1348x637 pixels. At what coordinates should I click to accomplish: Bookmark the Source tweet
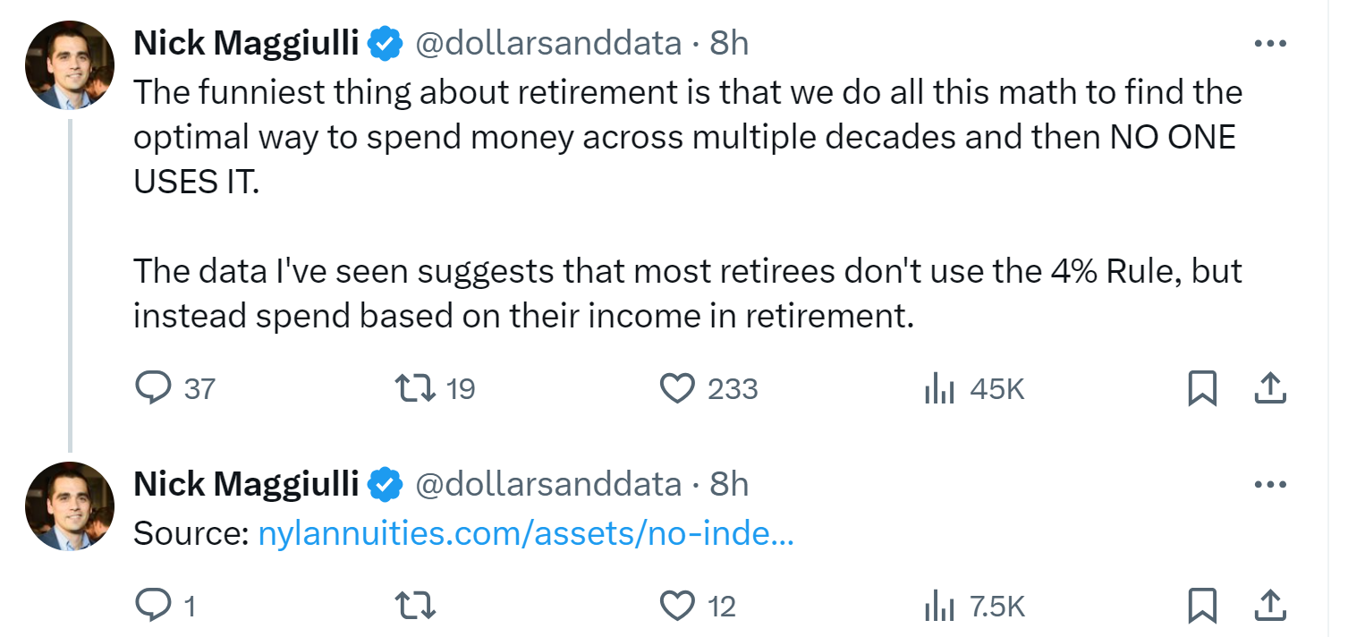1201,607
